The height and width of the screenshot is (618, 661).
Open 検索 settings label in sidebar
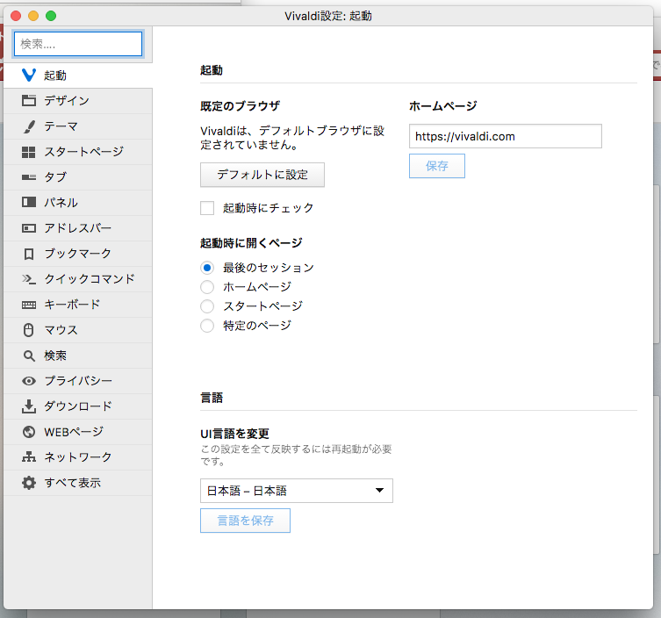pos(55,356)
